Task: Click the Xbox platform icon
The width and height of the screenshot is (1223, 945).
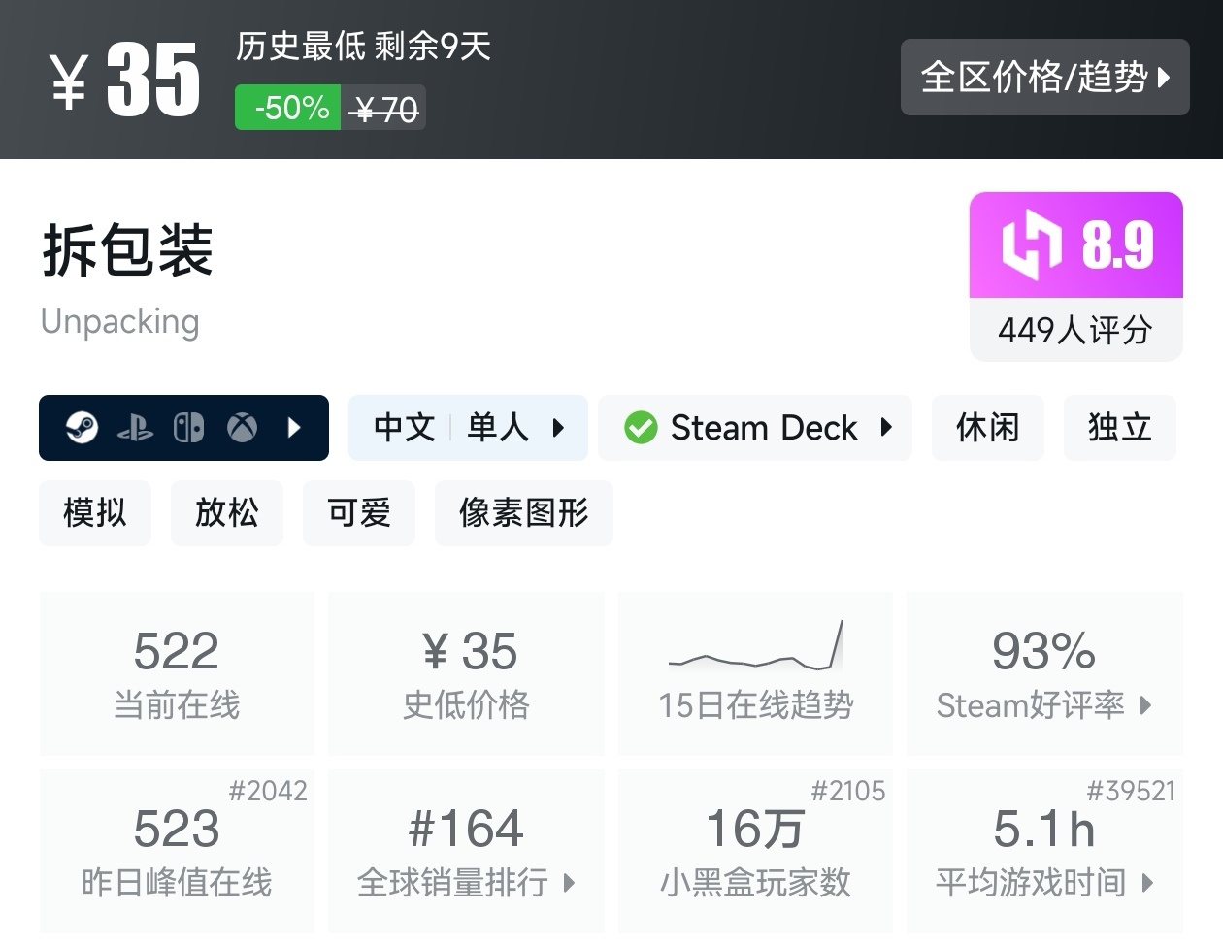Action: [243, 427]
